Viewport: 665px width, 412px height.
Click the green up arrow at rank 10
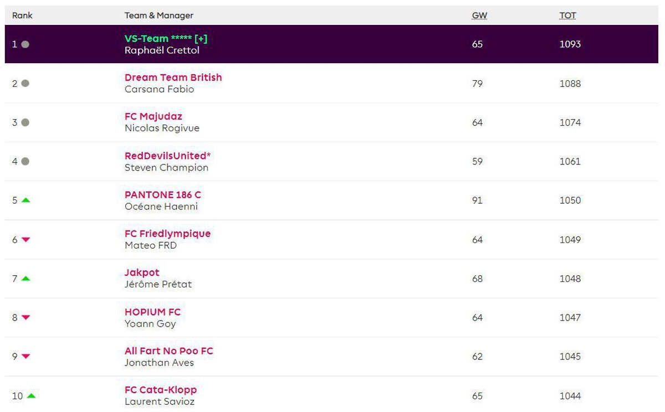pos(31,395)
